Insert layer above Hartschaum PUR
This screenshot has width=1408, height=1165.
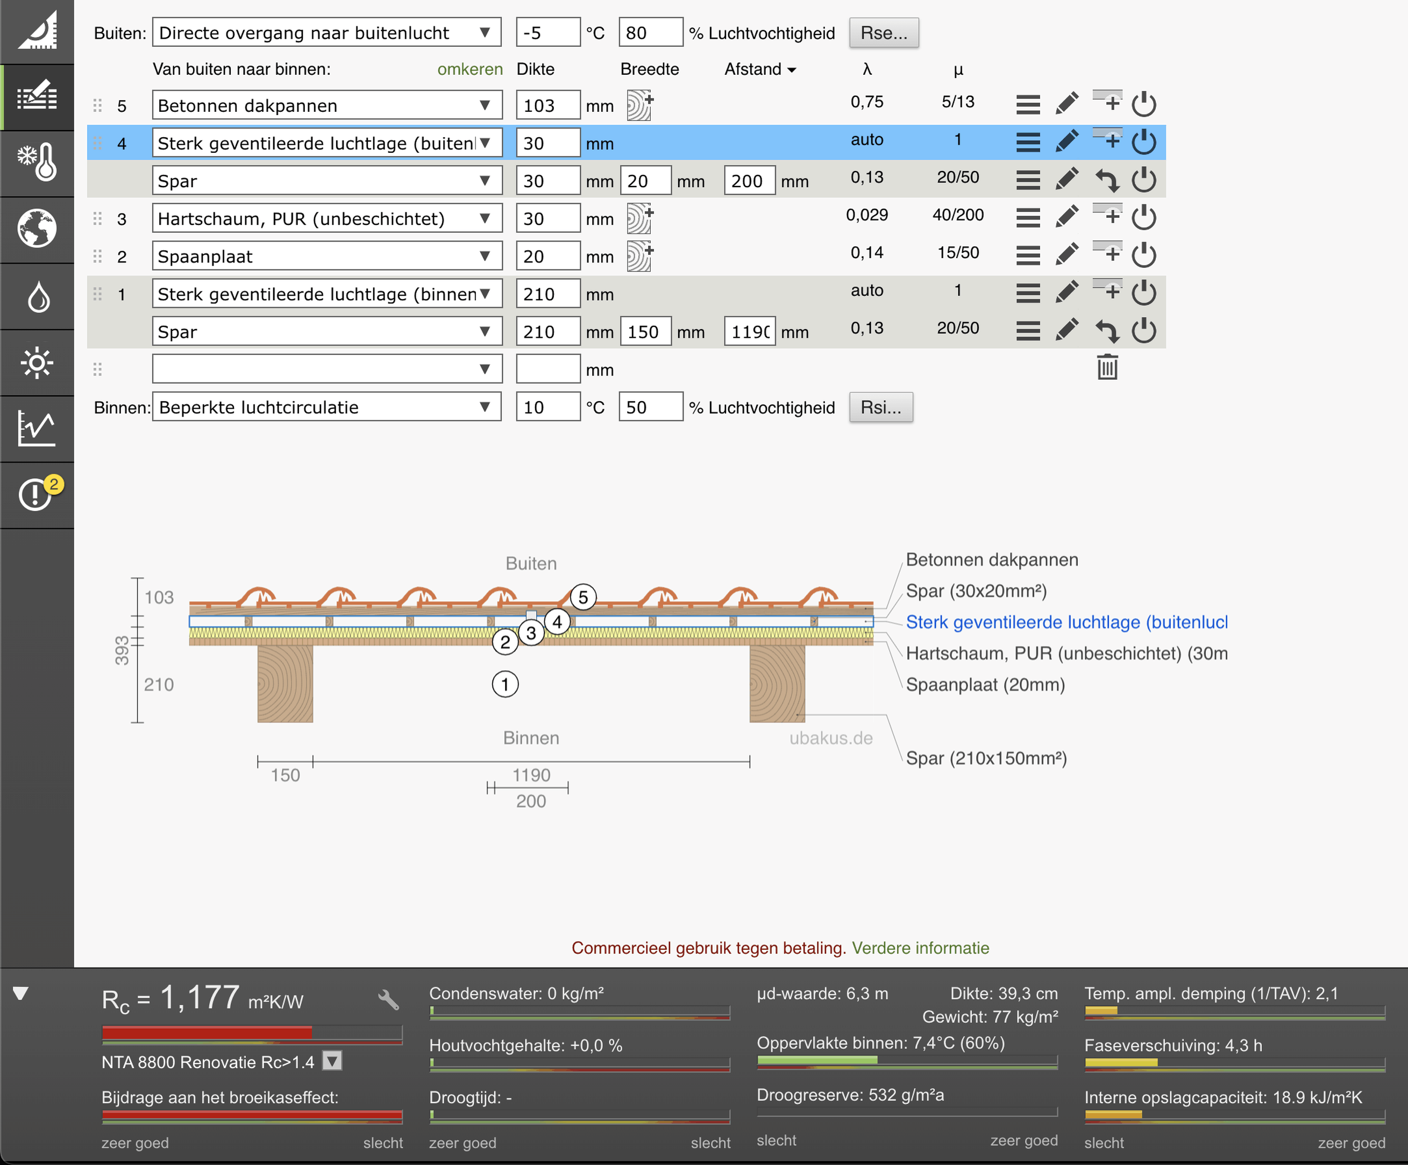1107,214
